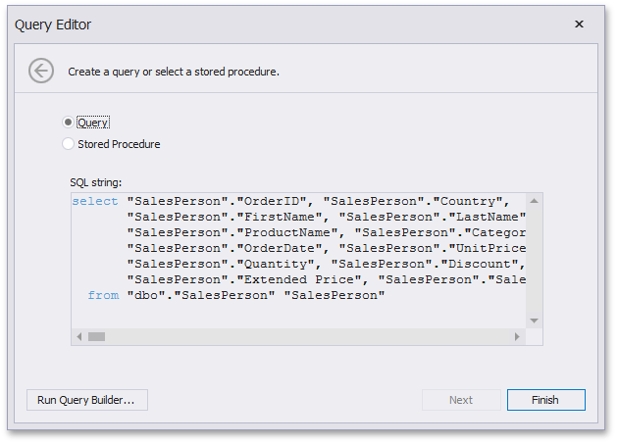Select the Query radio button
Image resolution: width=618 pixels, height=445 pixels.
coord(68,123)
